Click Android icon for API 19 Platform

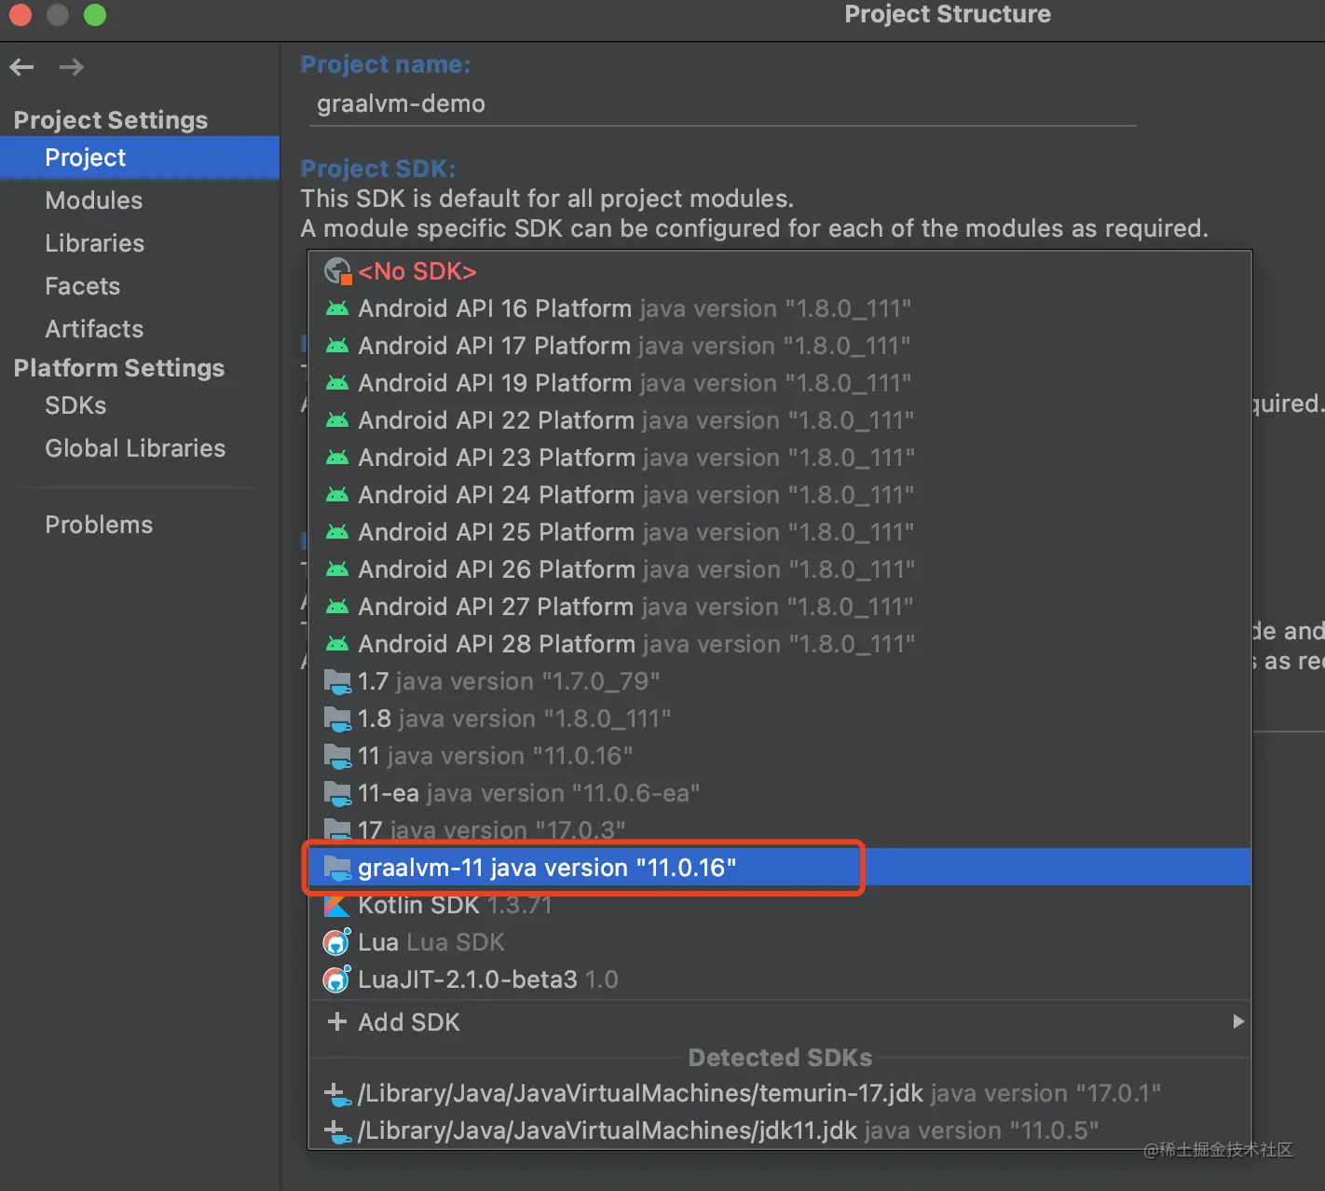click(337, 383)
